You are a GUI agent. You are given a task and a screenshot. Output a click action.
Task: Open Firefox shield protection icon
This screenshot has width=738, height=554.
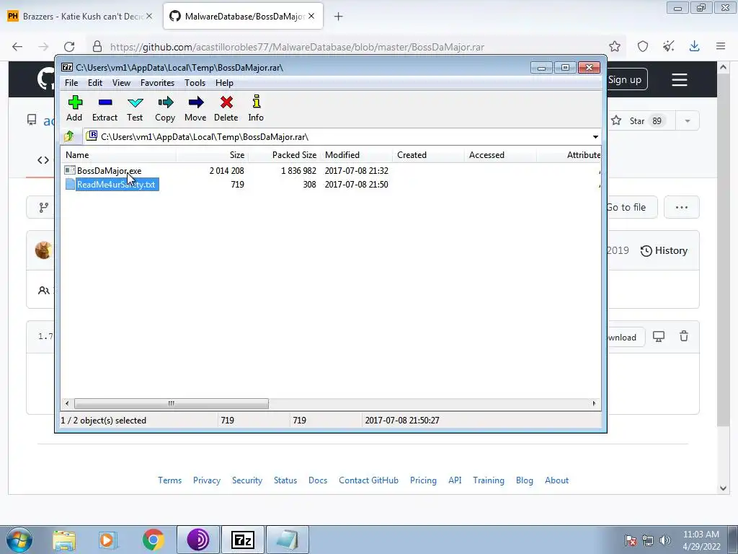pos(642,46)
